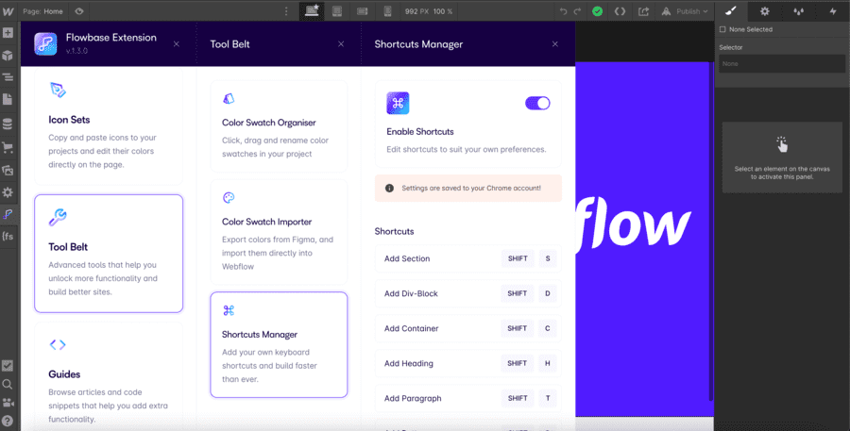The height and width of the screenshot is (431, 850).
Task: Switch to the Element Settings gear tab
Action: point(764,10)
